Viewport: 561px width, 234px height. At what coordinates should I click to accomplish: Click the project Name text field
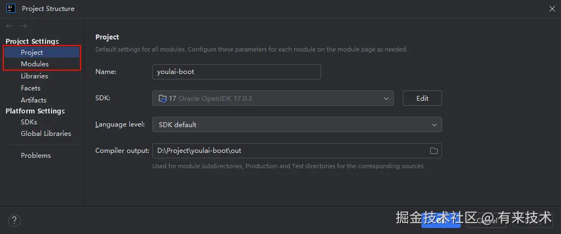pos(236,72)
